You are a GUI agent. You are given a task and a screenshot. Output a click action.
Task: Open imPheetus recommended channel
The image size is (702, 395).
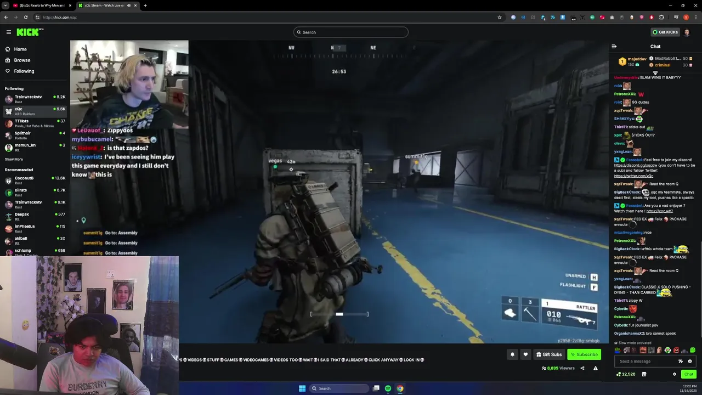tap(35, 229)
